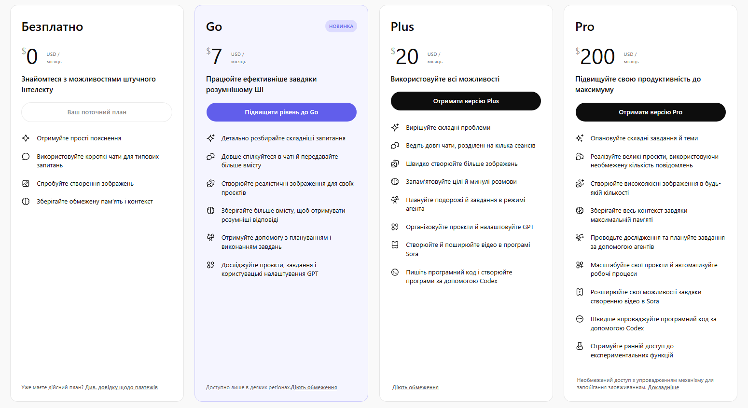This screenshot has height=408, width=748.
Task: Select the agent icon beside «Плануйте подорожі» in Plus
Action: point(395,199)
